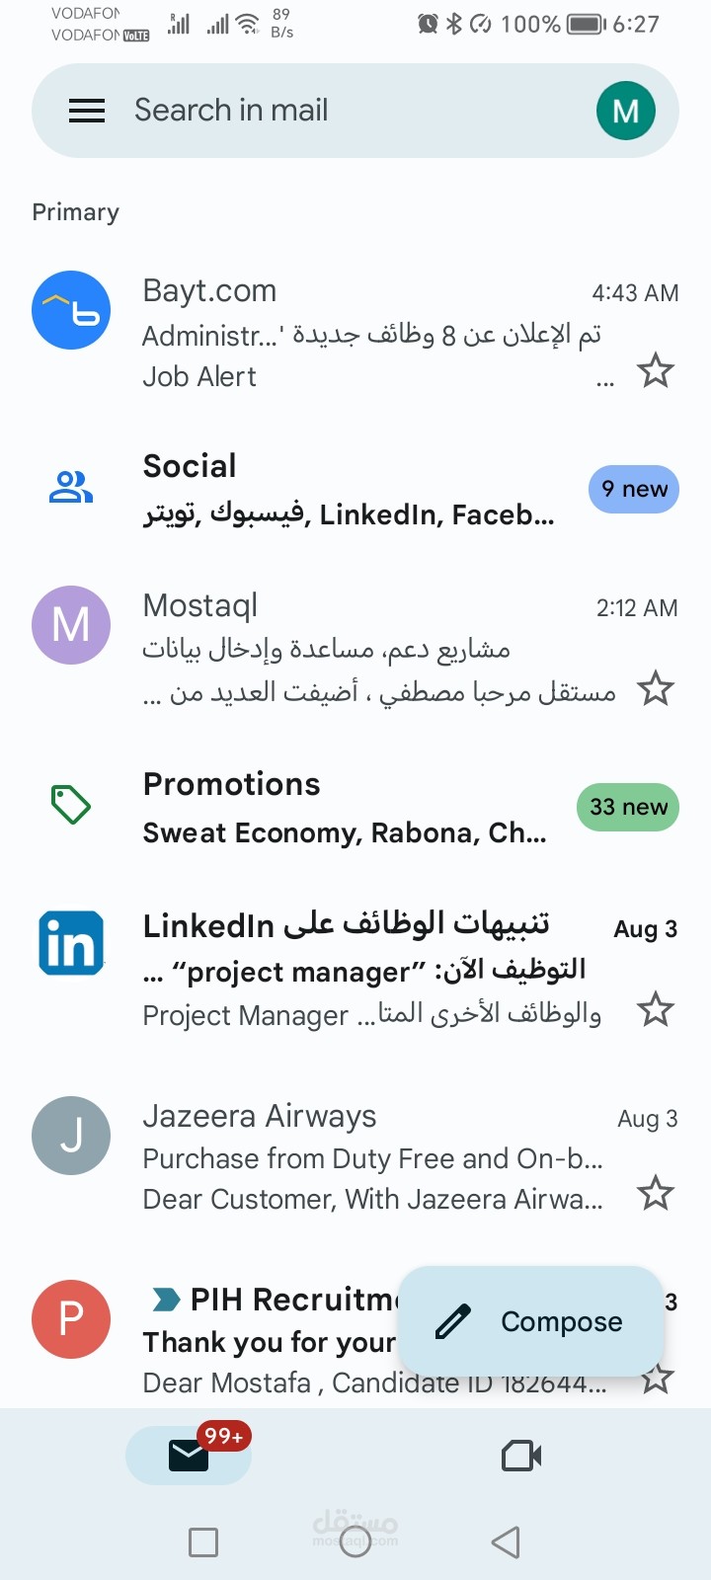Open the Bayt.com sender avatar

[71, 310]
